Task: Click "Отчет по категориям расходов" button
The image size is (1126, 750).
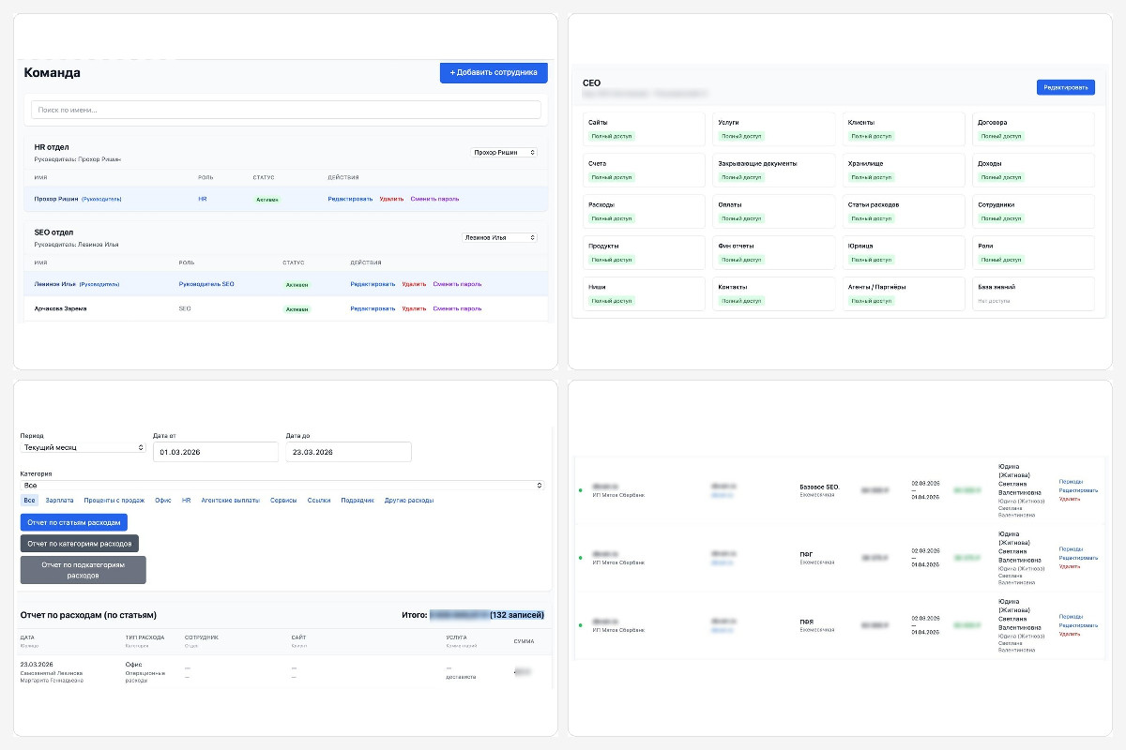Action: point(80,544)
